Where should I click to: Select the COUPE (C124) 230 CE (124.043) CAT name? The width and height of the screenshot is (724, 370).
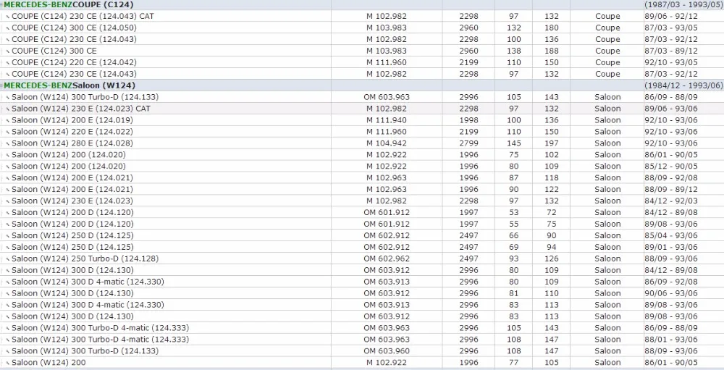tap(83, 16)
